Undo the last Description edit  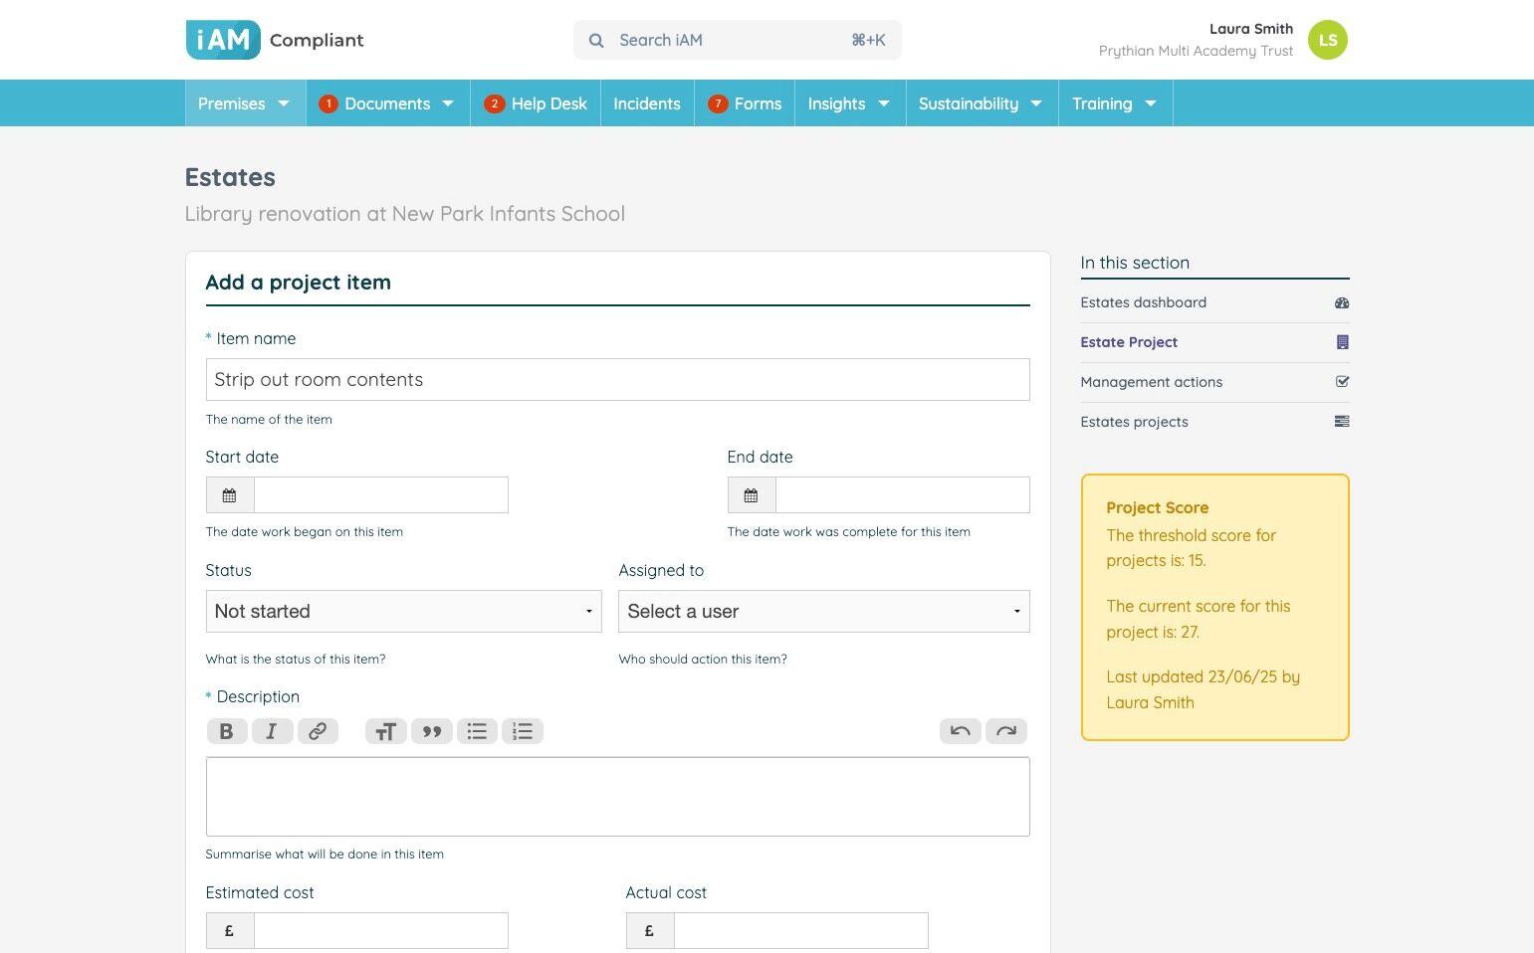(961, 732)
